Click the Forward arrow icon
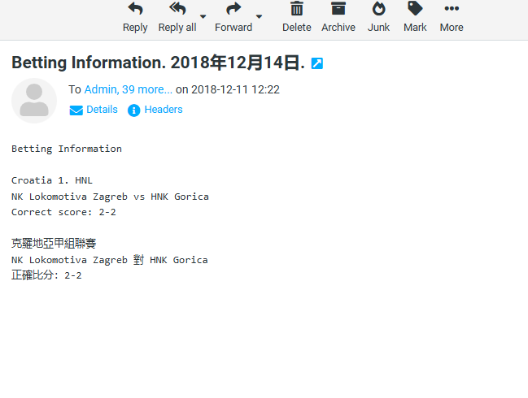528x398 pixels. click(233, 9)
